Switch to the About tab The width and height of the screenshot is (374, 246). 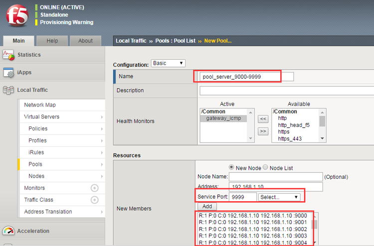[85, 41]
